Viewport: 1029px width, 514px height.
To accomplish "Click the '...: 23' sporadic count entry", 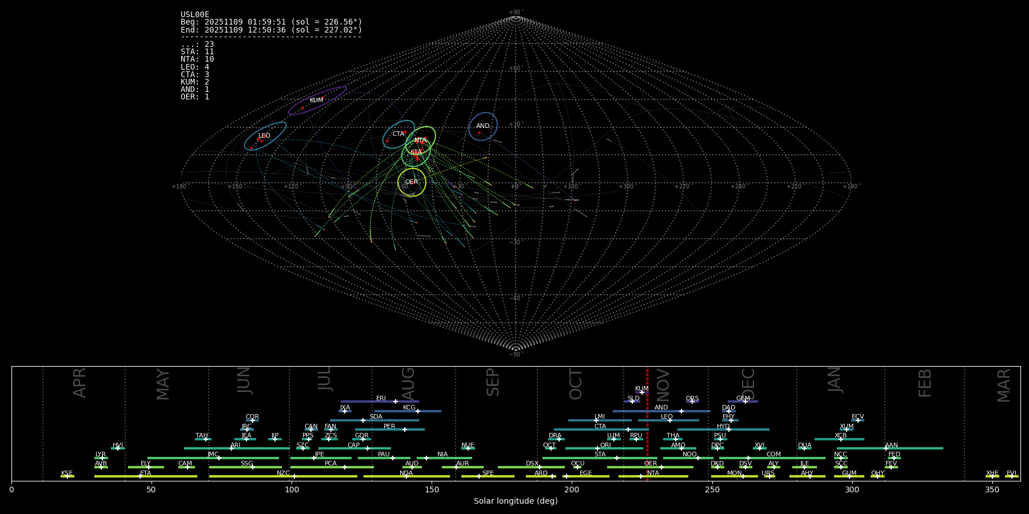I will 197,45.
